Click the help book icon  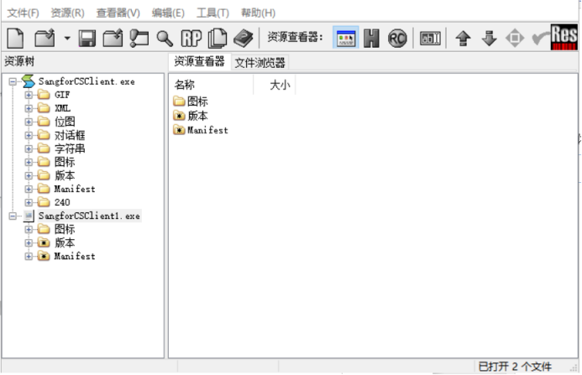click(244, 38)
